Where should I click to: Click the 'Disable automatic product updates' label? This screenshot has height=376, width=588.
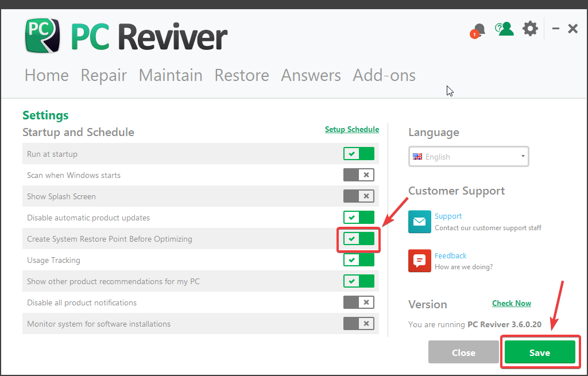[88, 218]
